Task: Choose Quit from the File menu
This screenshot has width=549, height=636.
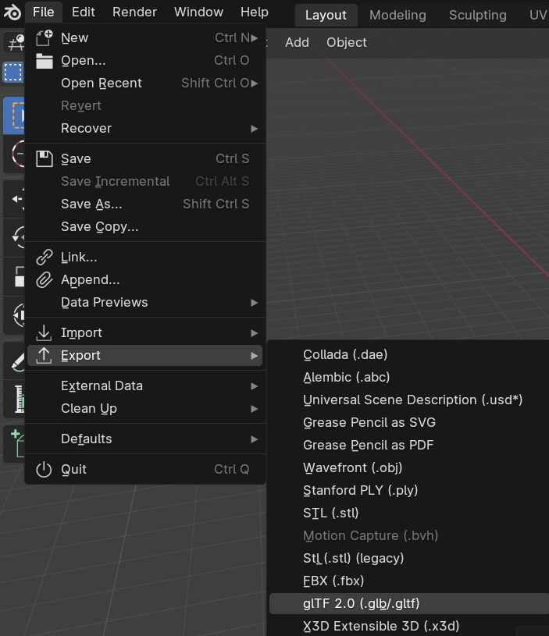Action: tap(144, 470)
